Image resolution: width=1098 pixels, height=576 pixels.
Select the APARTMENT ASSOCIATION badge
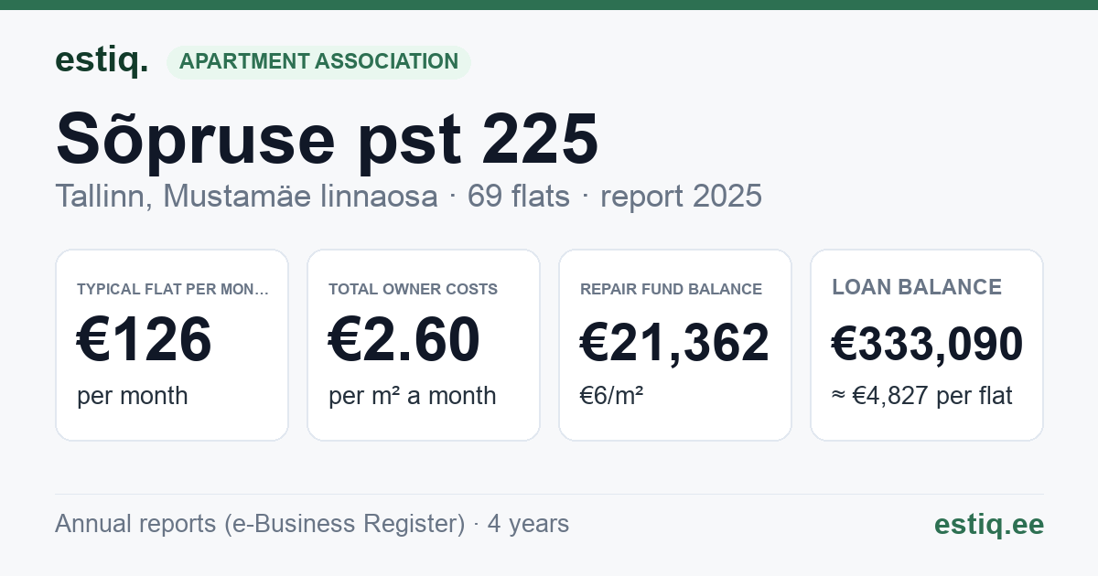click(318, 61)
